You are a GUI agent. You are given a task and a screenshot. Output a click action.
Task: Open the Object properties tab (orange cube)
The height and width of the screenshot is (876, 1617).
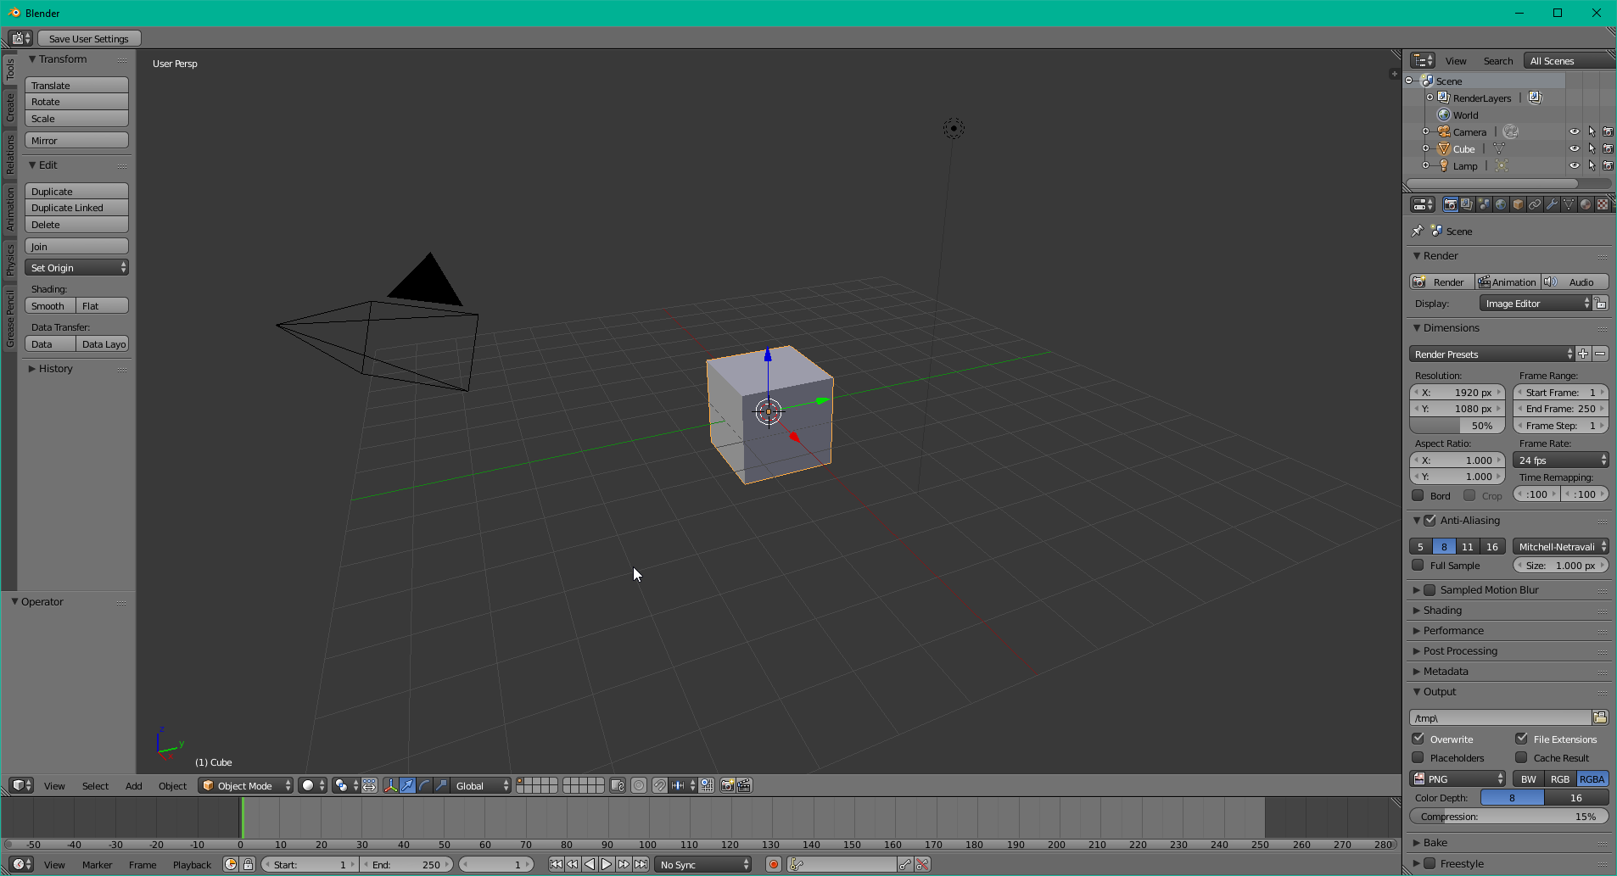click(x=1518, y=204)
